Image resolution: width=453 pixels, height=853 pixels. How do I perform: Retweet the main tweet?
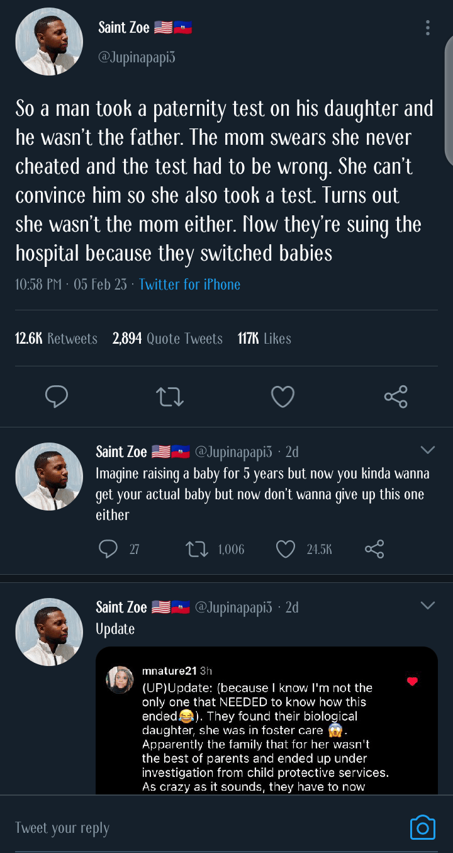pyautogui.click(x=170, y=397)
